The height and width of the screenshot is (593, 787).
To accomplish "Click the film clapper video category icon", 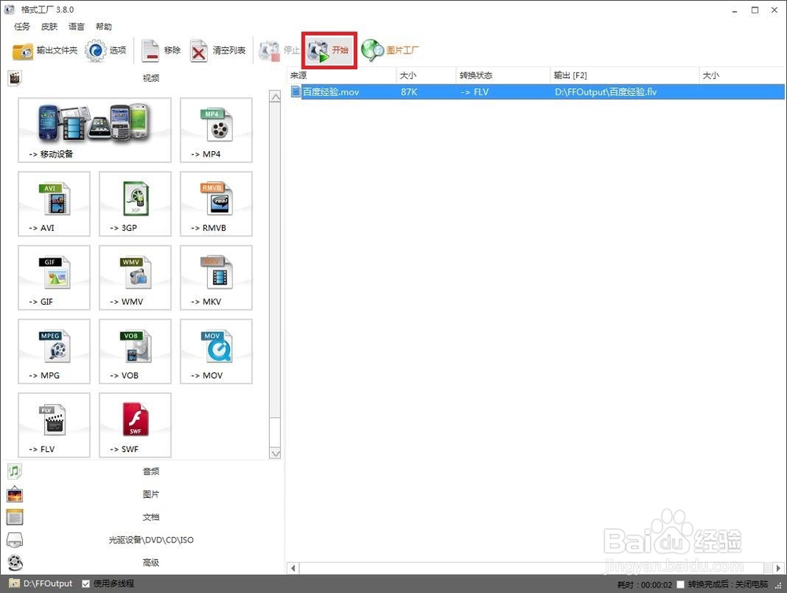I will click(15, 78).
